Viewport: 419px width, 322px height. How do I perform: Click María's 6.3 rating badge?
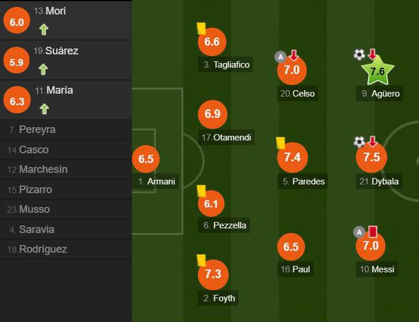tap(17, 100)
